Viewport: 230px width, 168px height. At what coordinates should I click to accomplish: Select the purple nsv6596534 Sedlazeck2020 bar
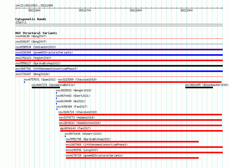(119, 50)
